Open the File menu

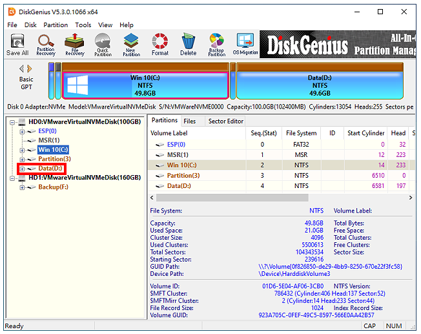point(12,25)
